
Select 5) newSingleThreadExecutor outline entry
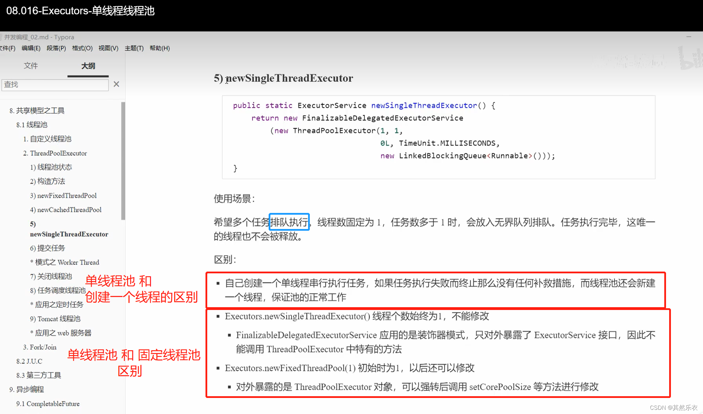coord(69,229)
